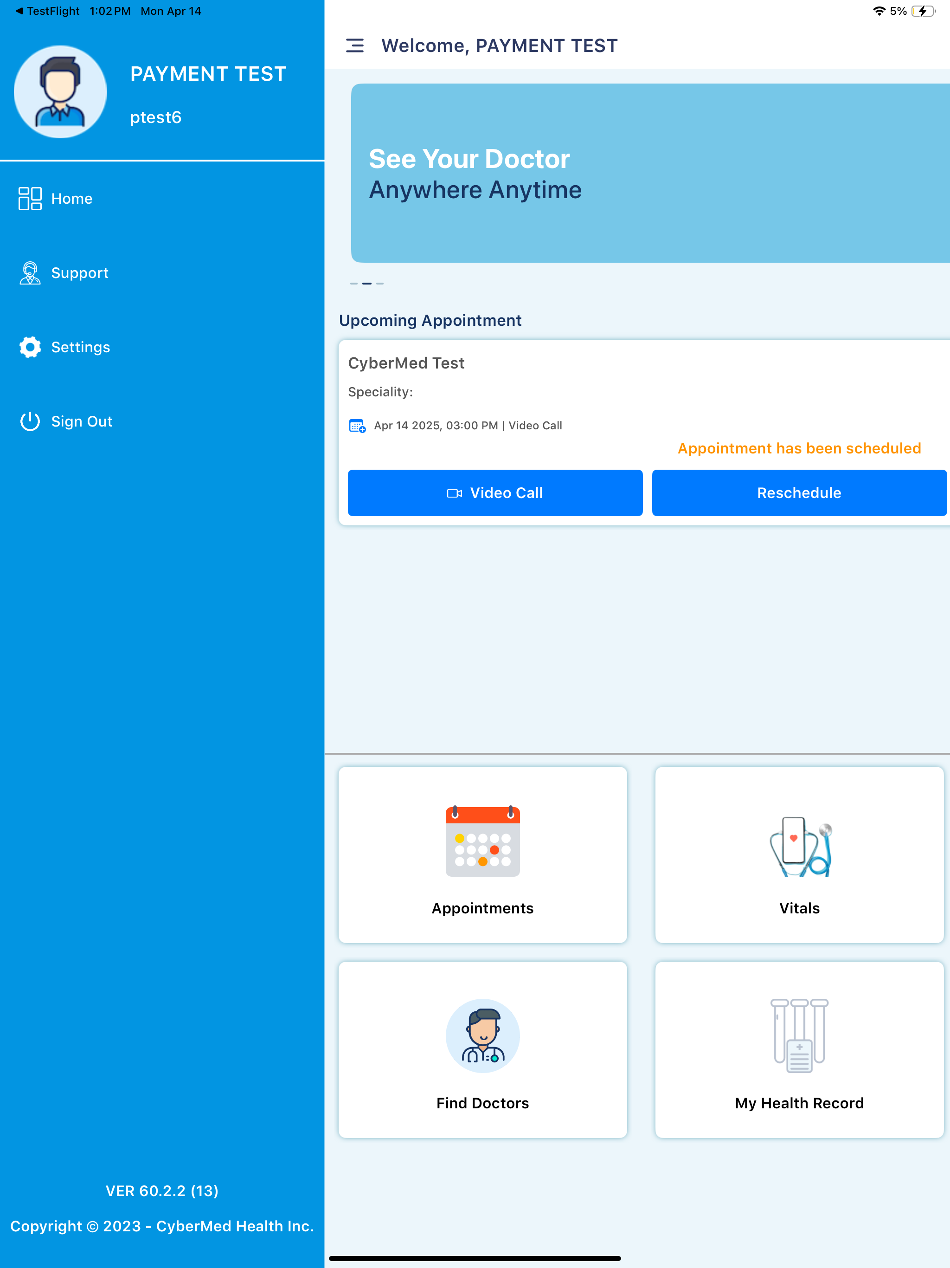Viewport: 950px width, 1268px height.
Task: Select the Support headset icon
Action: tap(30, 273)
